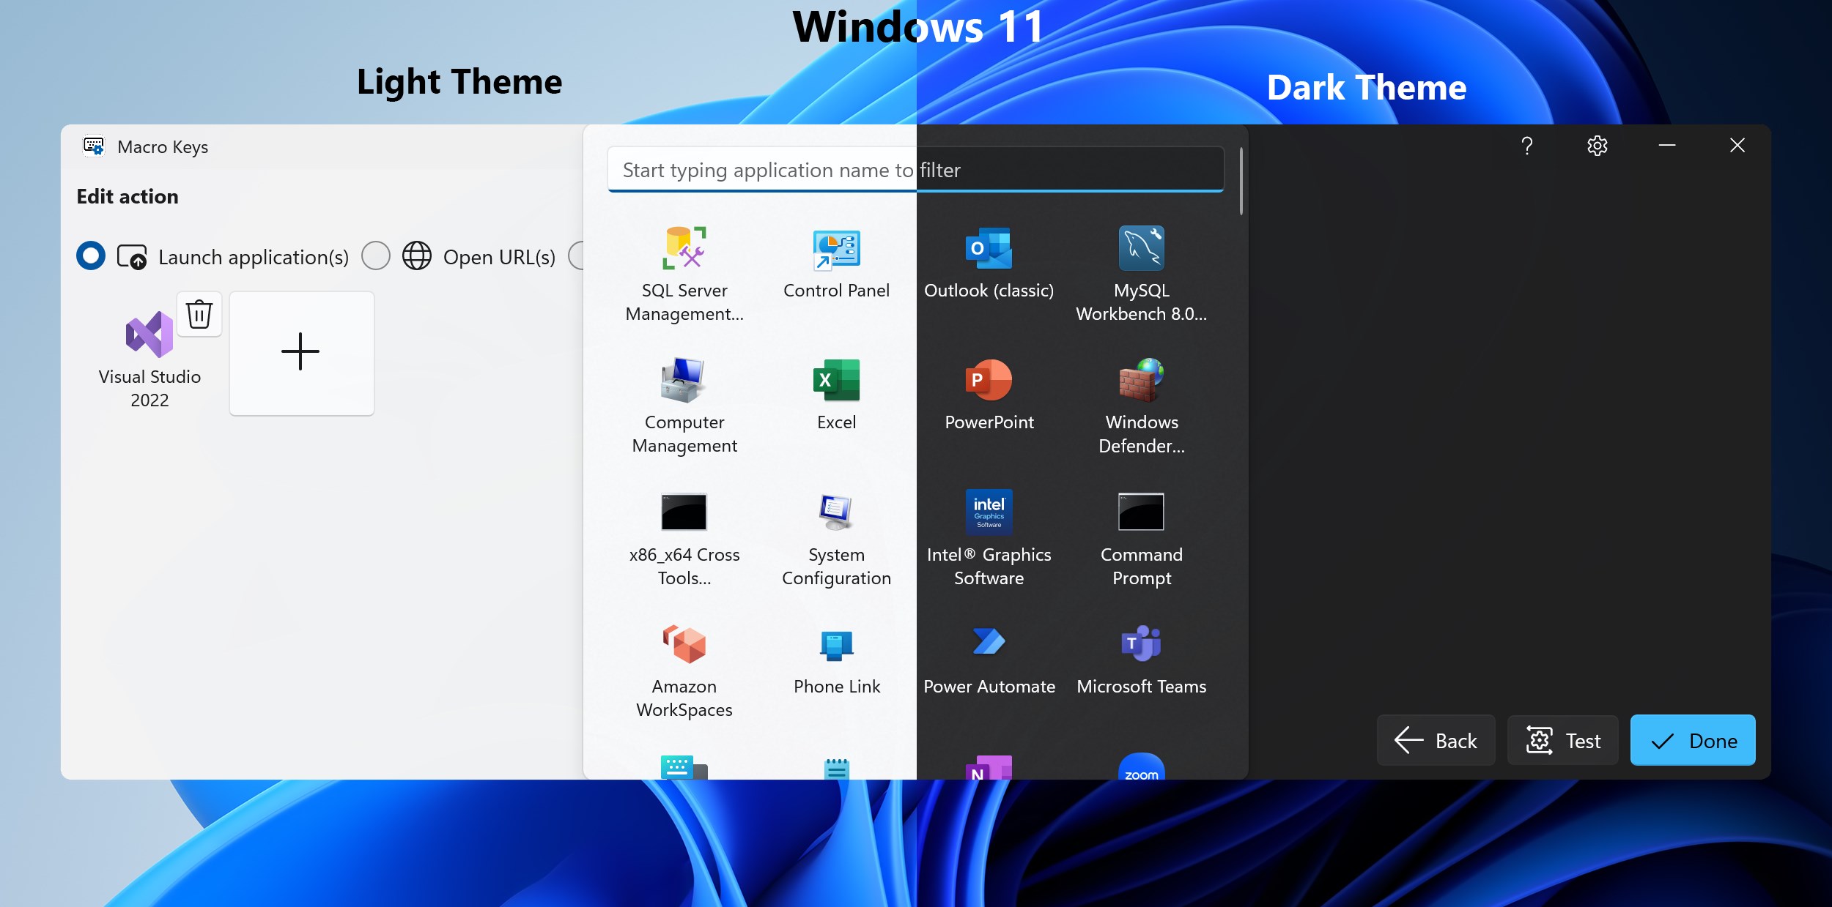Select the Excel app icon
This screenshot has height=907, width=1832.
(836, 380)
